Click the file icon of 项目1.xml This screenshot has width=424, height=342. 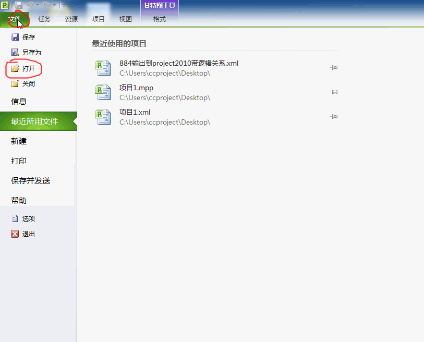click(103, 117)
